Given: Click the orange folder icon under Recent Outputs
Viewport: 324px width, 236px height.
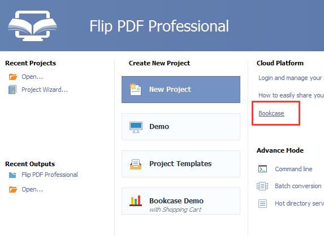Looking at the screenshot, I should tap(13, 189).
